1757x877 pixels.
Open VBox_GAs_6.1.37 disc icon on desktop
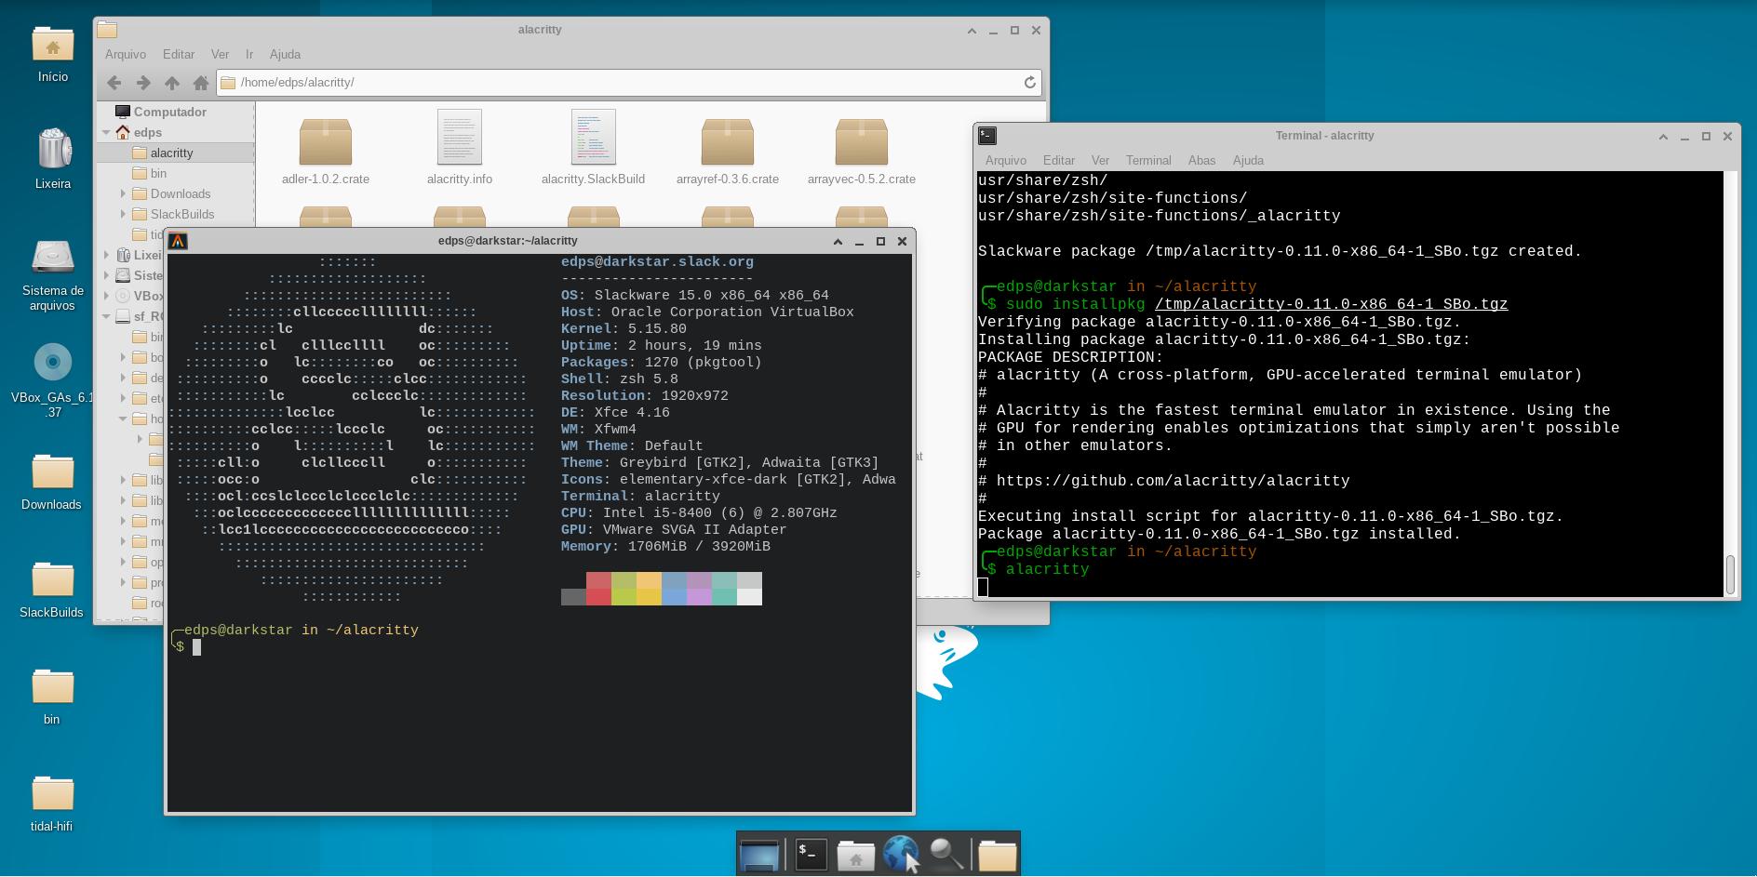[53, 381]
